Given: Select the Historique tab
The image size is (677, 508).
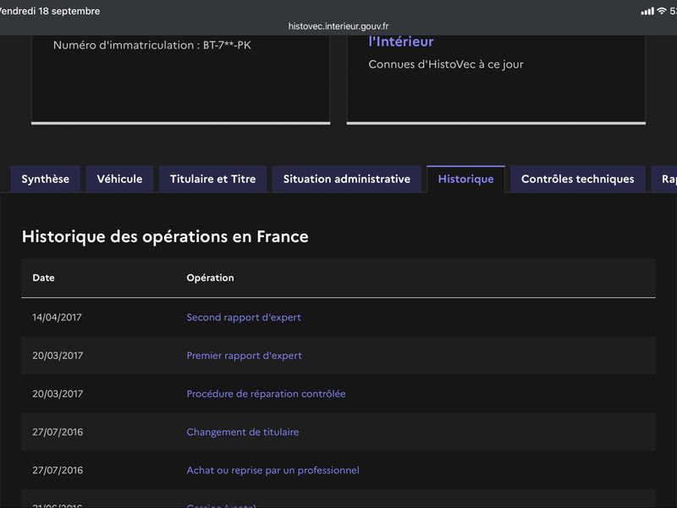Looking at the screenshot, I should (466, 179).
